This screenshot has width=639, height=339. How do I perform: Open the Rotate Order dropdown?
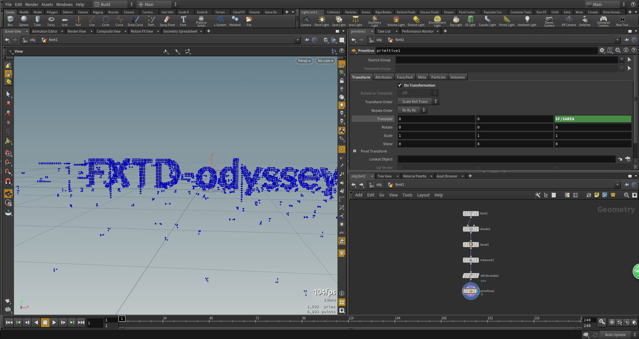pyautogui.click(x=412, y=110)
